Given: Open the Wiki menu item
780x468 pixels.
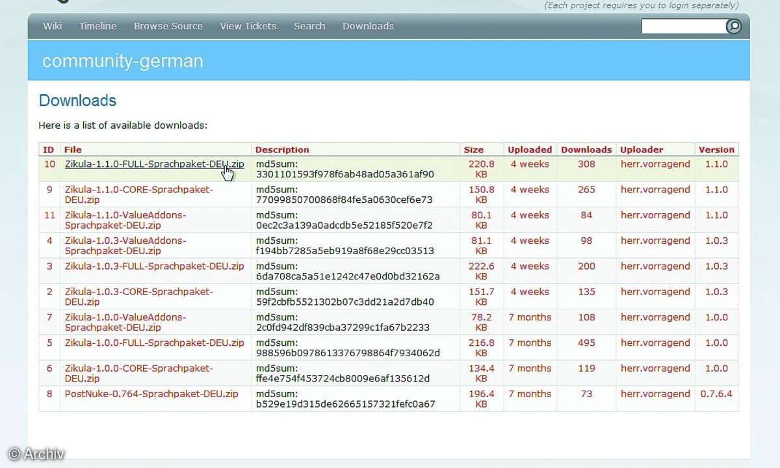Looking at the screenshot, I should [x=53, y=26].
